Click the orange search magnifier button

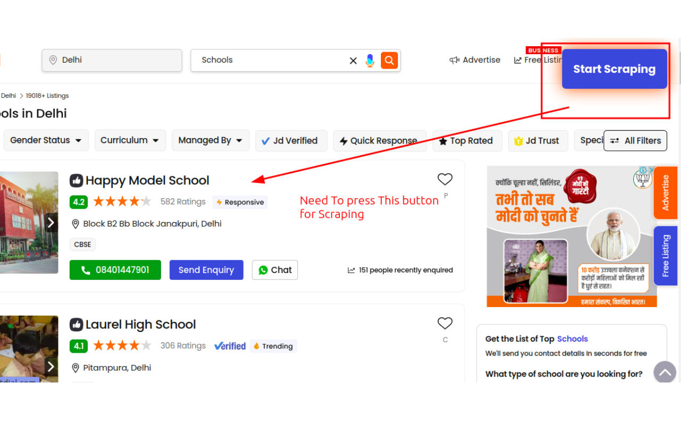[389, 60]
